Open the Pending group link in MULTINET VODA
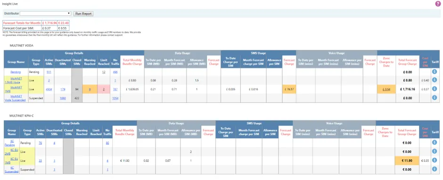The width and height of the screenshot is (443, 180). [x=16, y=72]
